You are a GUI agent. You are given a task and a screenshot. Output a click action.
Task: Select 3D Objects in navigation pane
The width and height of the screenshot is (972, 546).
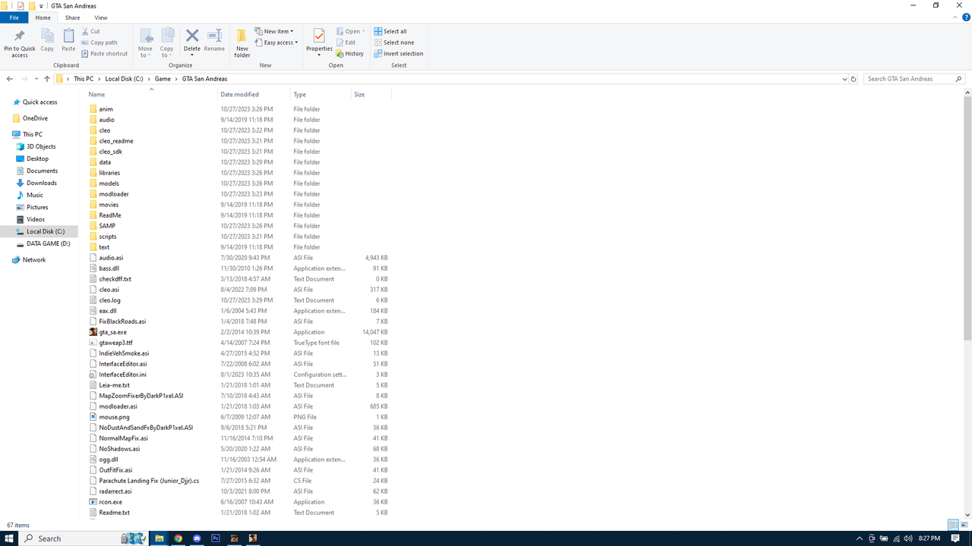[x=41, y=146]
